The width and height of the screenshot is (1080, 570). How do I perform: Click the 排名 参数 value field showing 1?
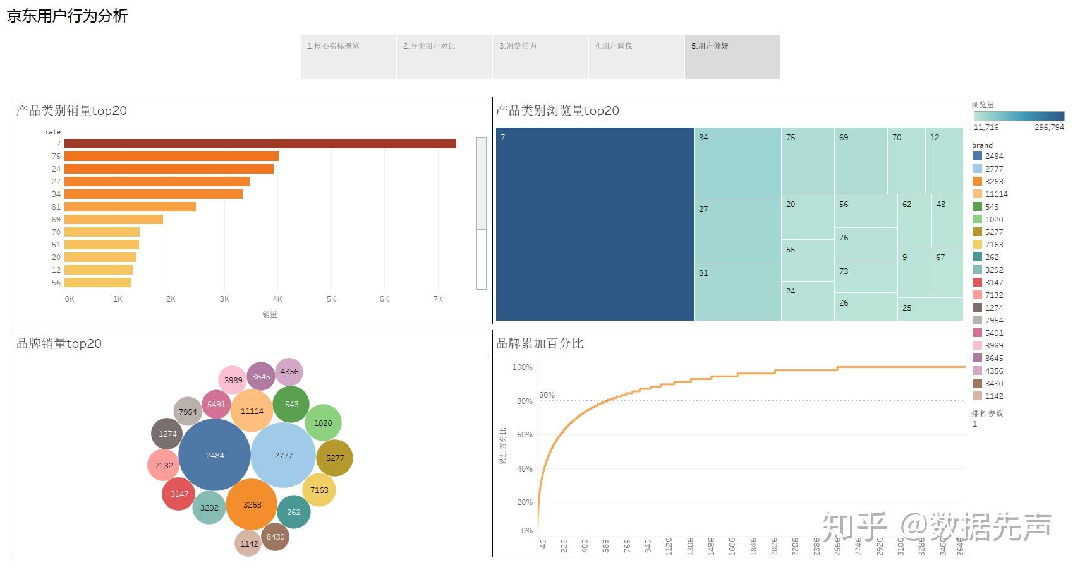coord(975,424)
